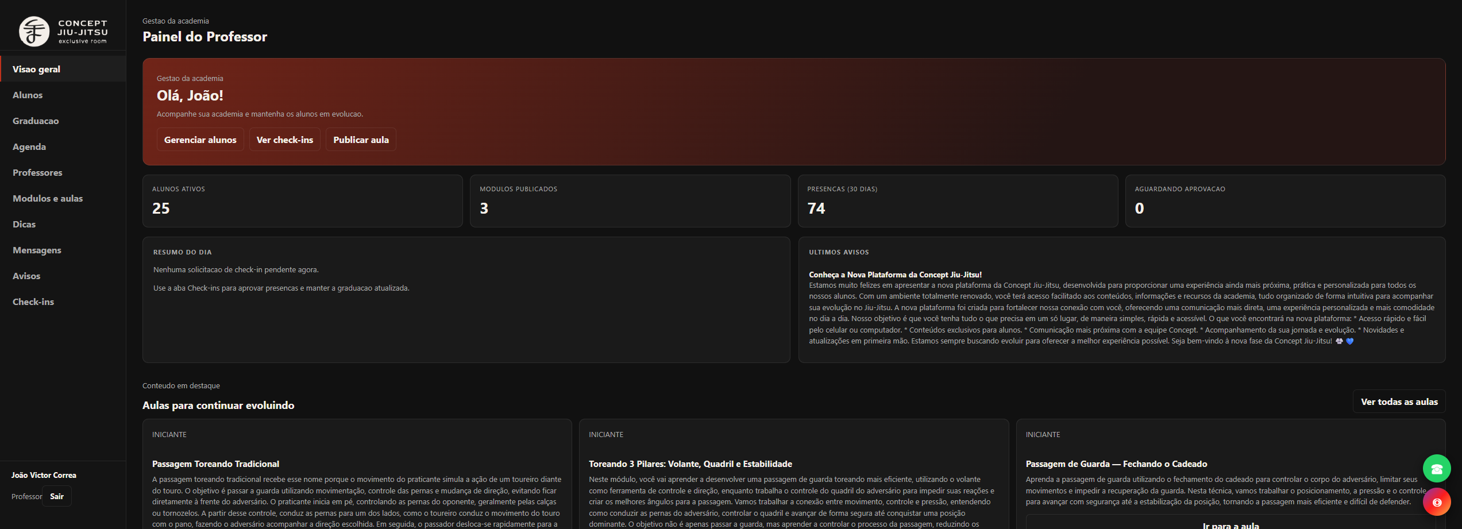Click the Gerenciar alunos button

coord(200,140)
